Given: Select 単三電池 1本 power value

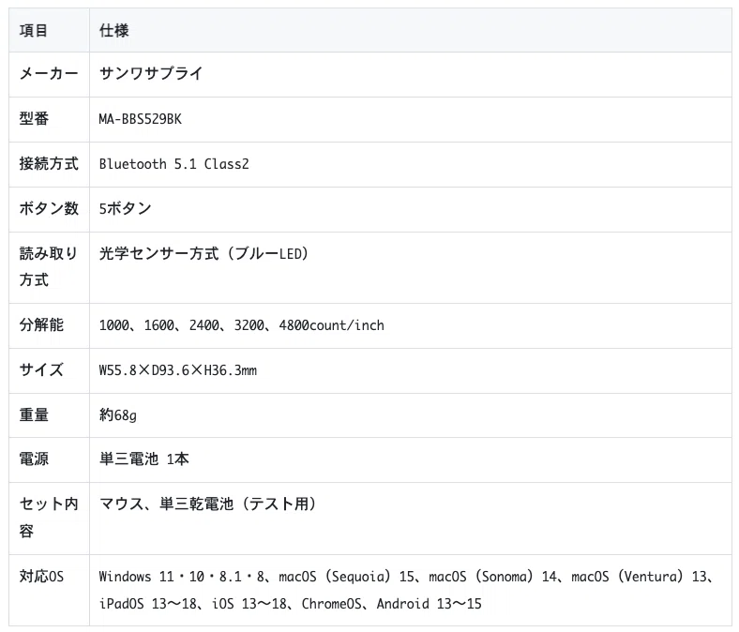Looking at the screenshot, I should pyautogui.click(x=143, y=459).
